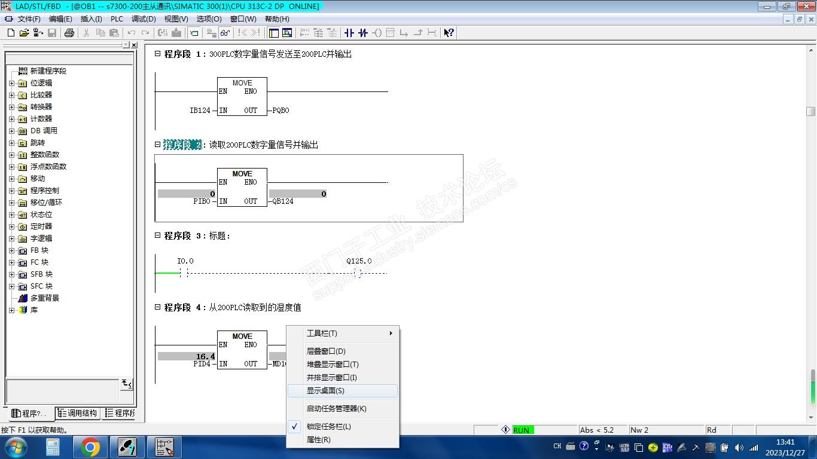The image size is (817, 459).
Task: Collapse Network 2 using its minus box
Action: pyautogui.click(x=157, y=145)
